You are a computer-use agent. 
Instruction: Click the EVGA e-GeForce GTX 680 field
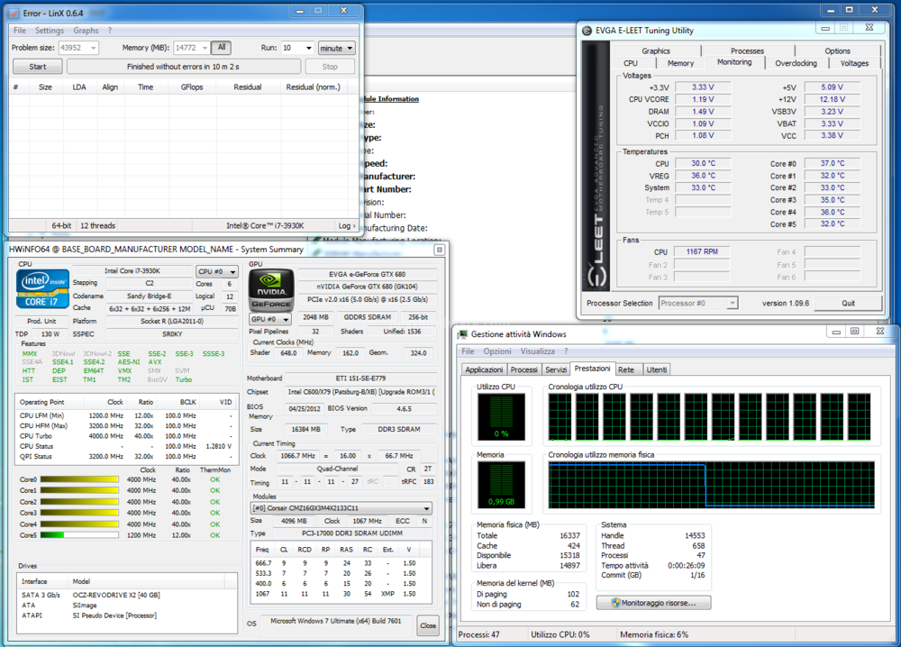(x=368, y=274)
